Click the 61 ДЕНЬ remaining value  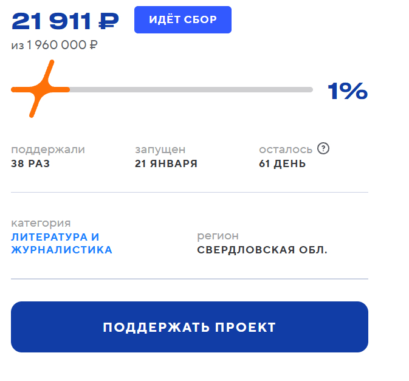coord(282,163)
